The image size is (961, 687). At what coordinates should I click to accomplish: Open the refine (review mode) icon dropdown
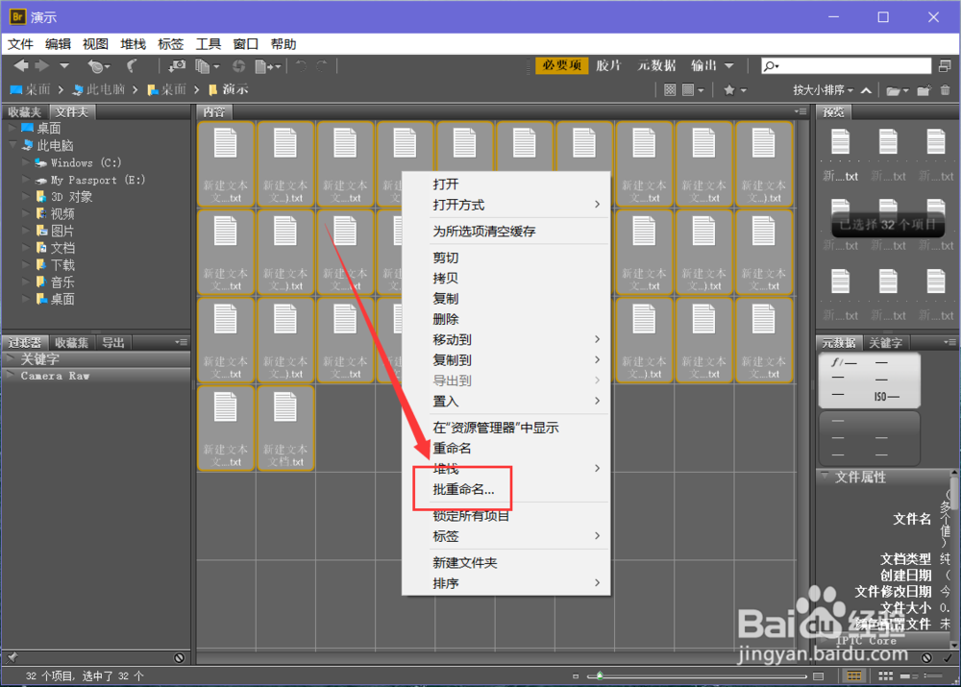coord(207,65)
